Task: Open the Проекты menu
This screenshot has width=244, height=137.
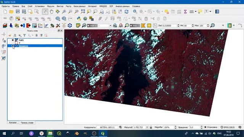Action: click(x=6, y=6)
